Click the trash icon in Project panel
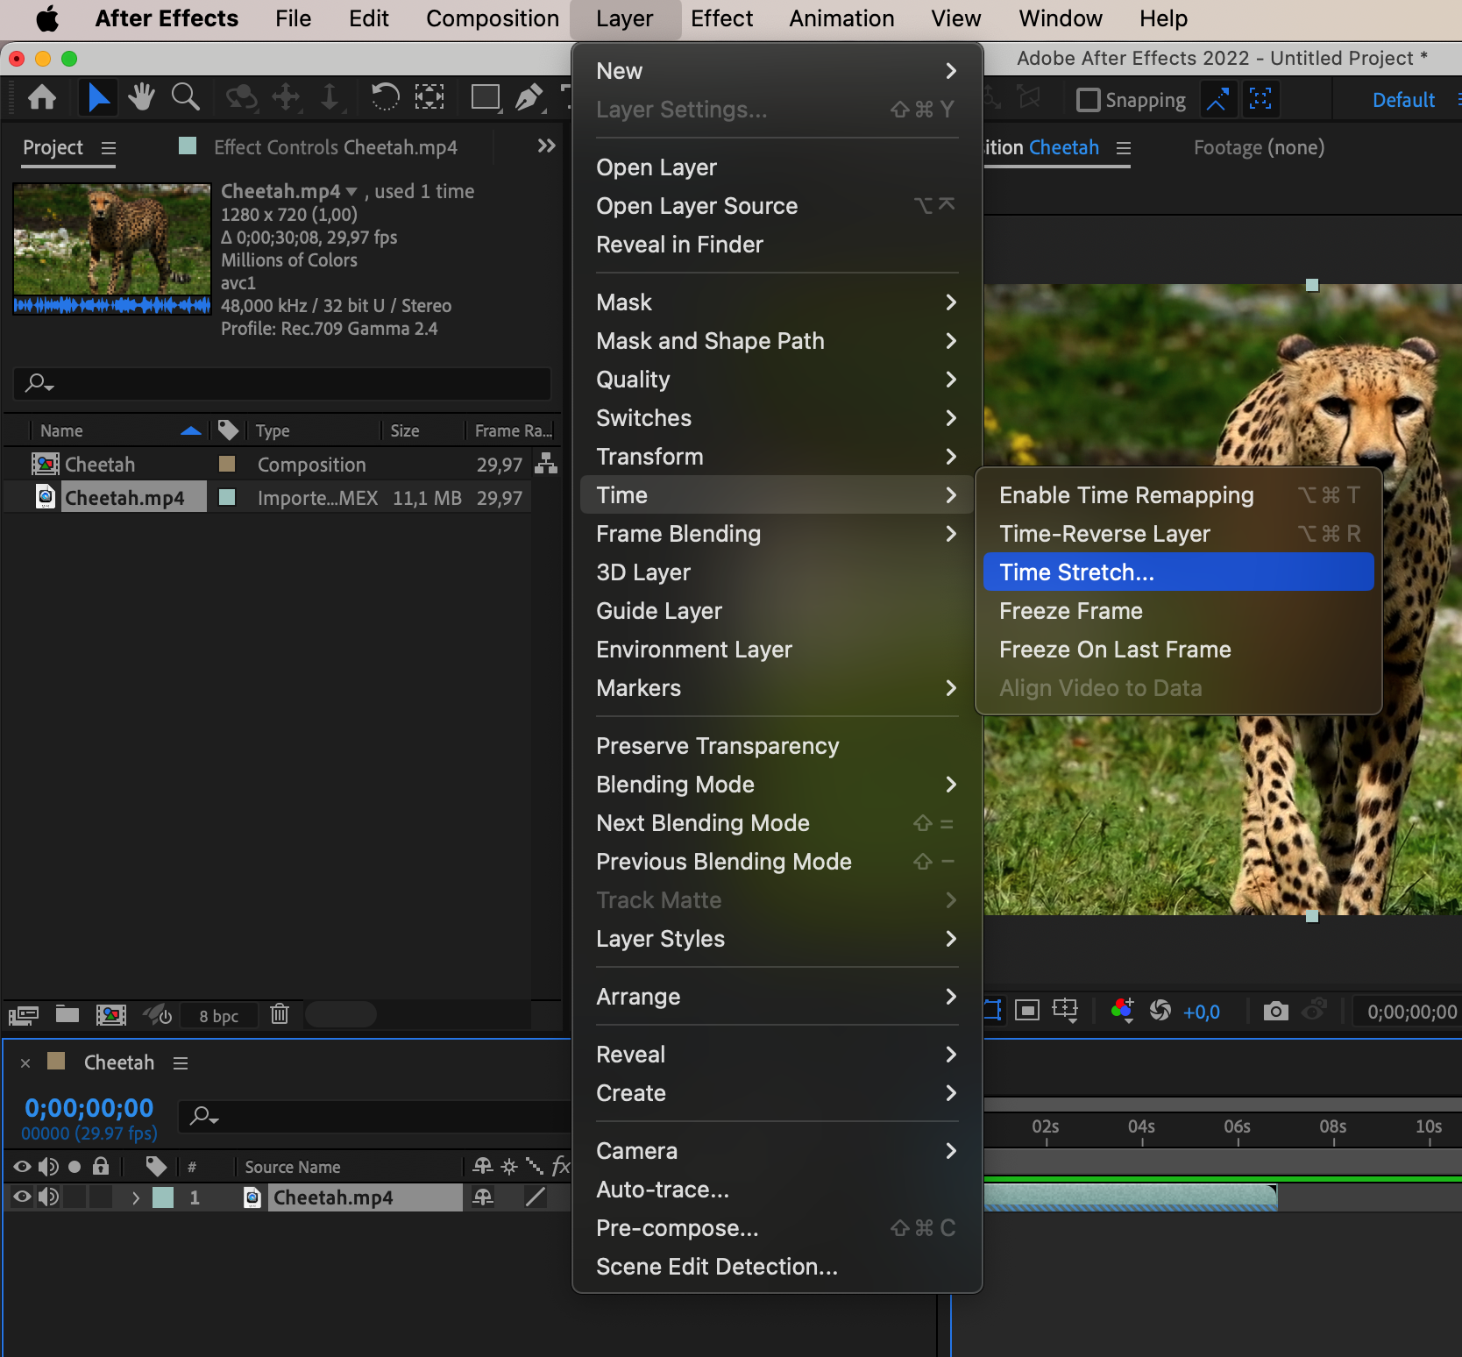 280,1014
